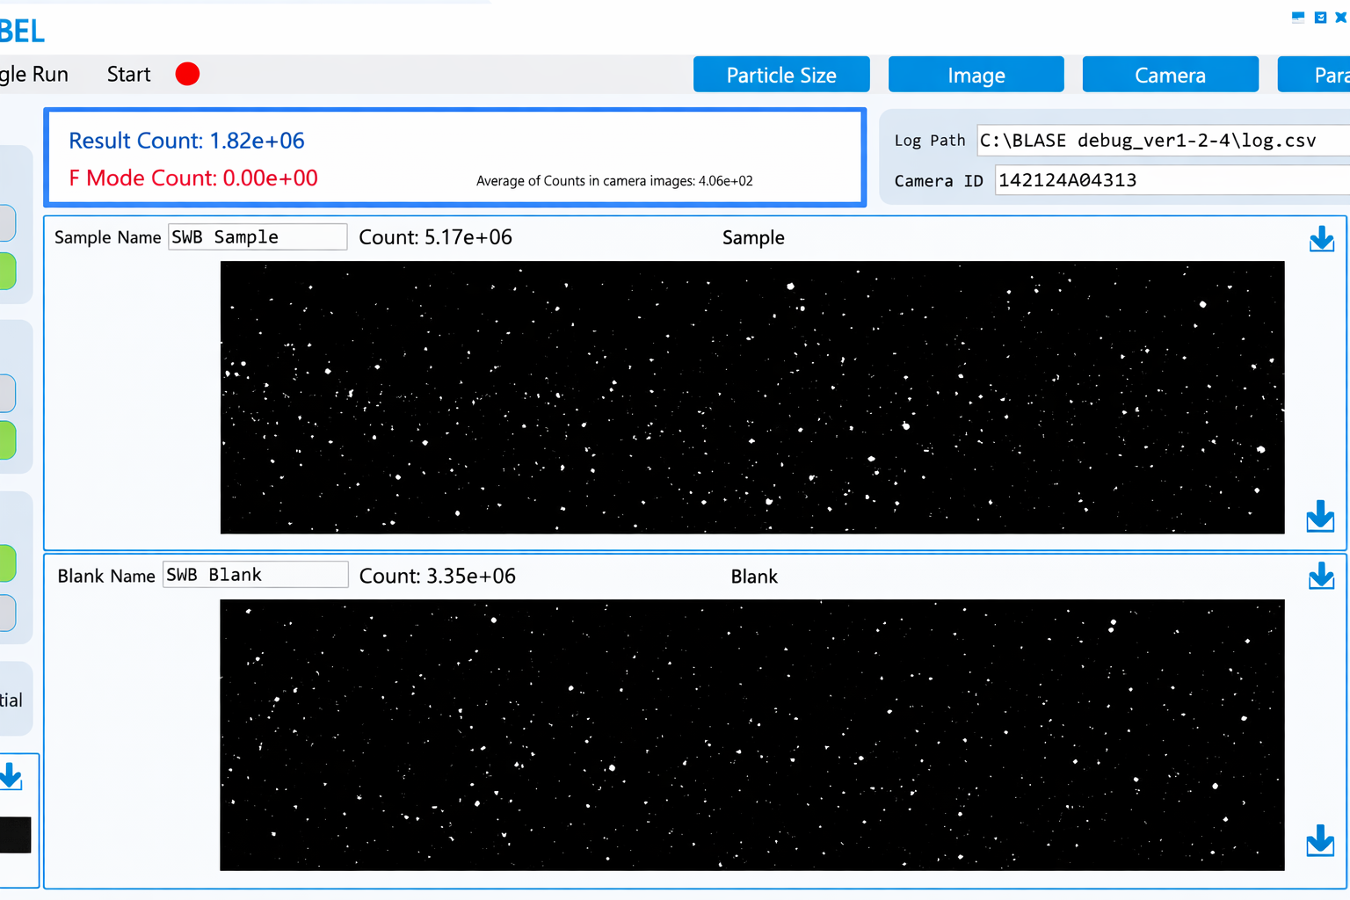Viewport: 1350px width, 900px height.
Task: Click the Log Path input field
Action: (x=1162, y=141)
